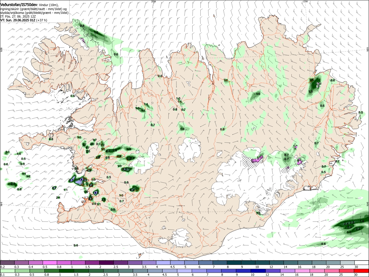Click the white swatch ending the snow scale
Viewport: 369px width, 277px height.
pos(362,263)
